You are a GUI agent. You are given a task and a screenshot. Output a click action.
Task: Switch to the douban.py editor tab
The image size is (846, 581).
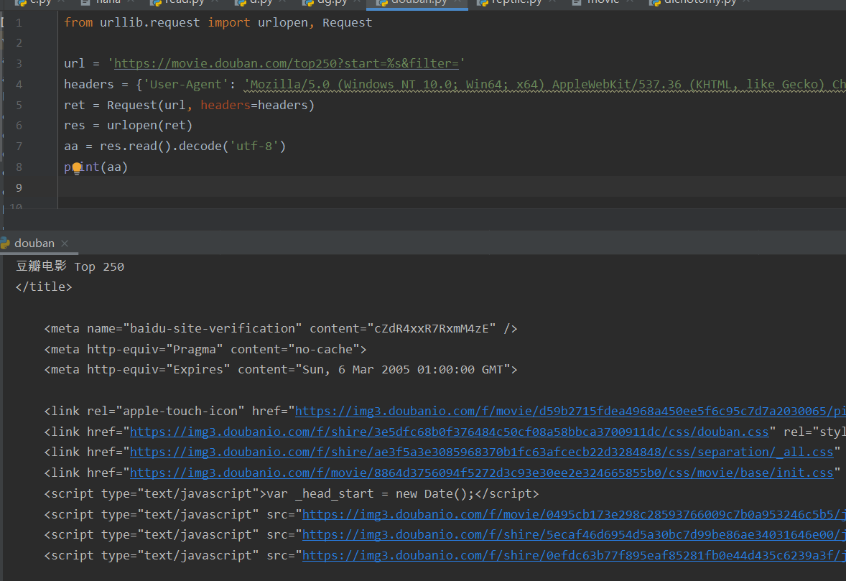[x=417, y=3]
